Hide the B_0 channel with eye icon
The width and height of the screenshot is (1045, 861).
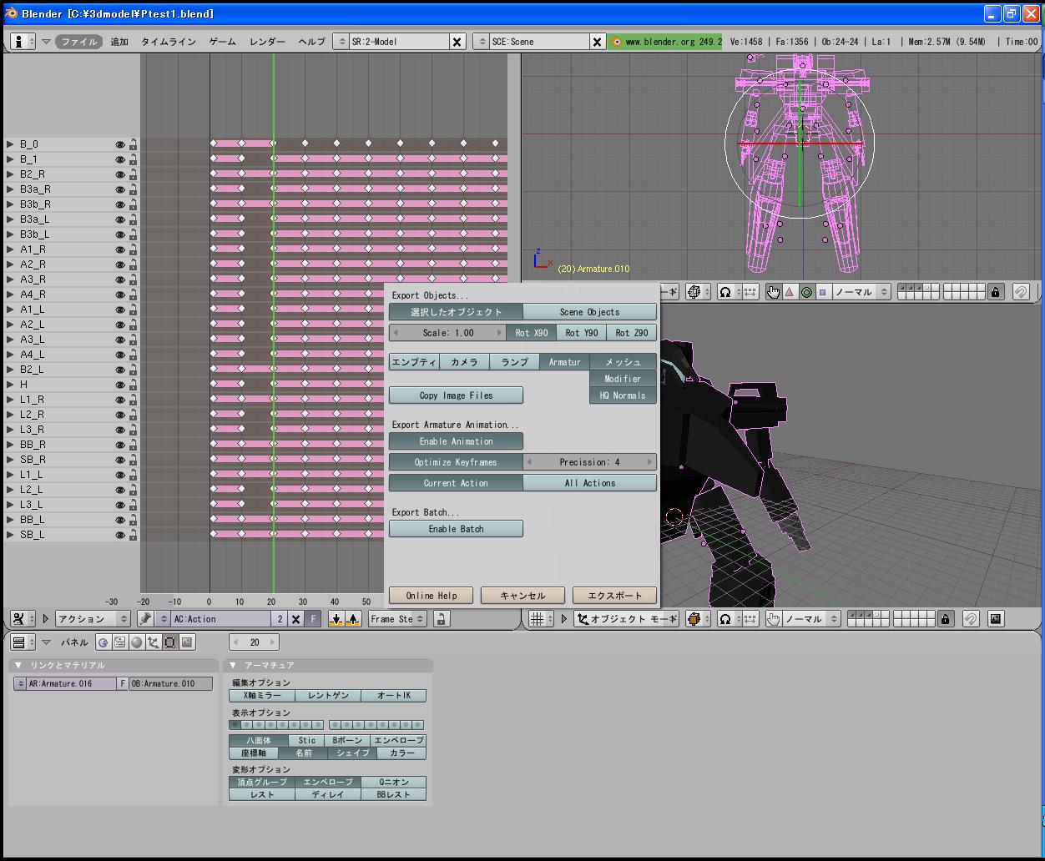pos(120,144)
